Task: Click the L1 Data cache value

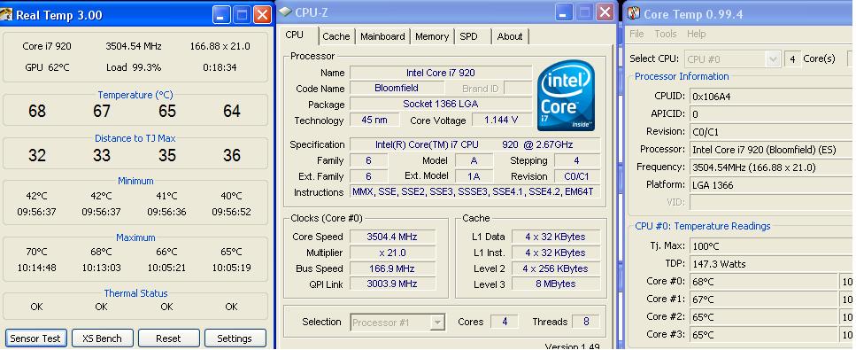Action: [555, 237]
